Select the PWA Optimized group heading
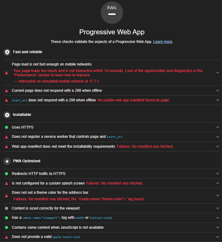Screen dimensions: 222x242 tap(27, 161)
